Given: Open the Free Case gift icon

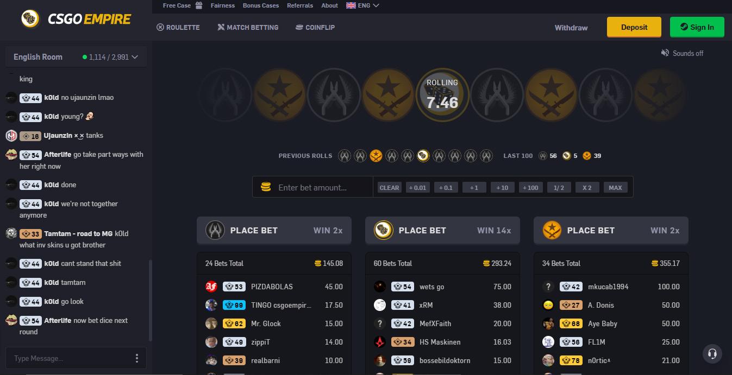Looking at the screenshot, I should pyautogui.click(x=199, y=5).
